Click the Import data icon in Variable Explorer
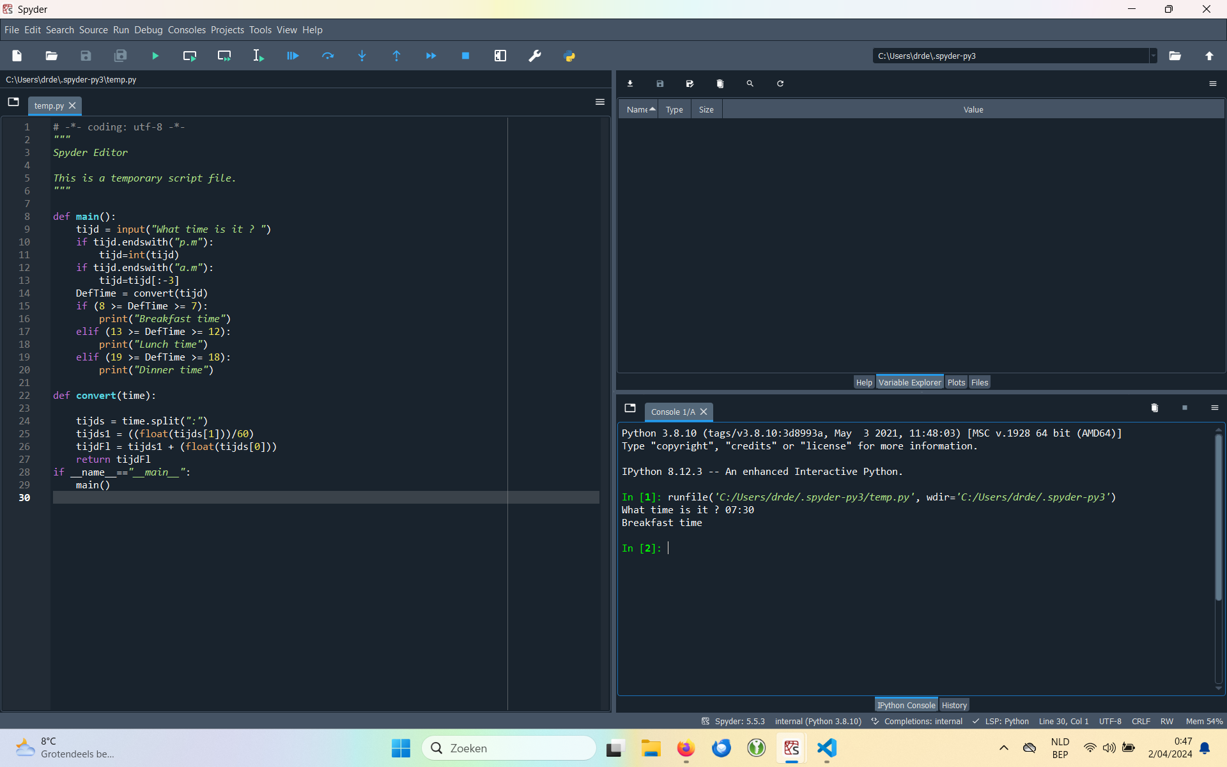Viewport: 1227px width, 767px height. 630,84
